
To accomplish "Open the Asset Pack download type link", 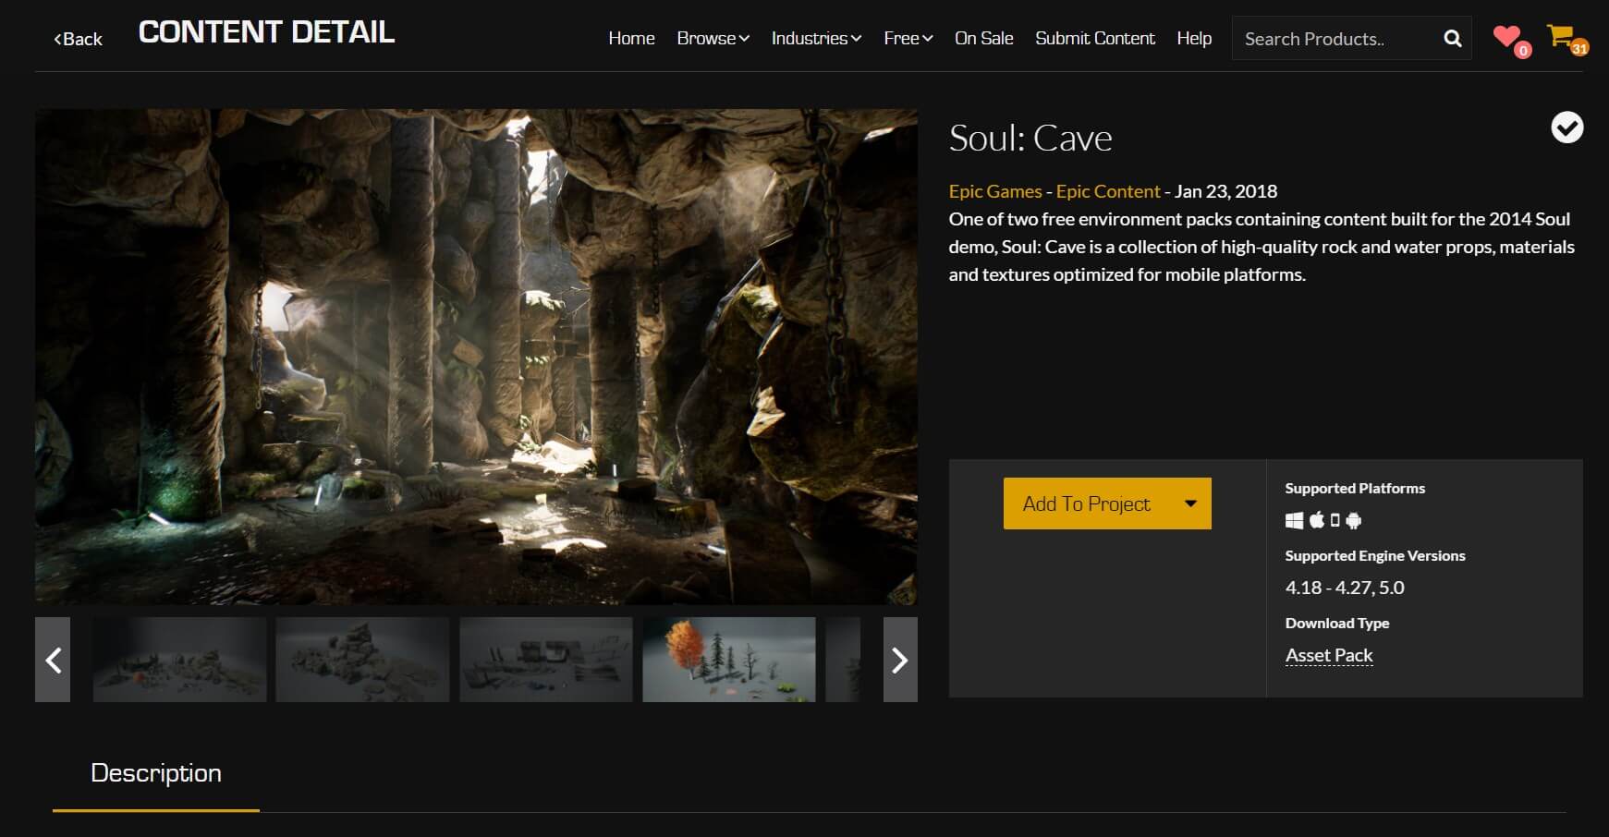I will point(1329,655).
